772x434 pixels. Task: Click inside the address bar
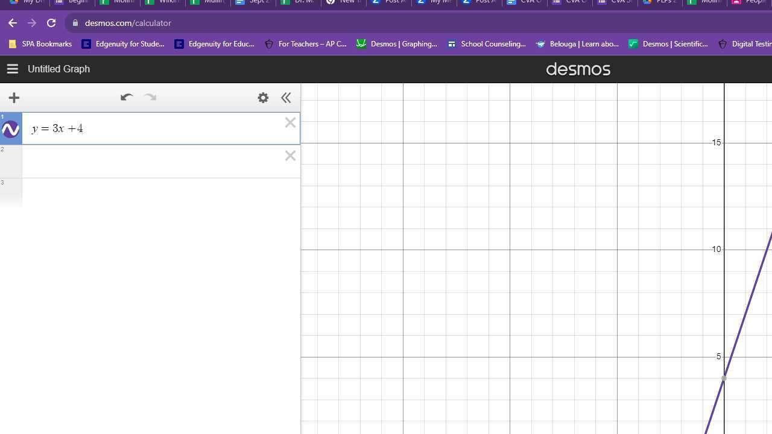pyautogui.click(x=128, y=23)
